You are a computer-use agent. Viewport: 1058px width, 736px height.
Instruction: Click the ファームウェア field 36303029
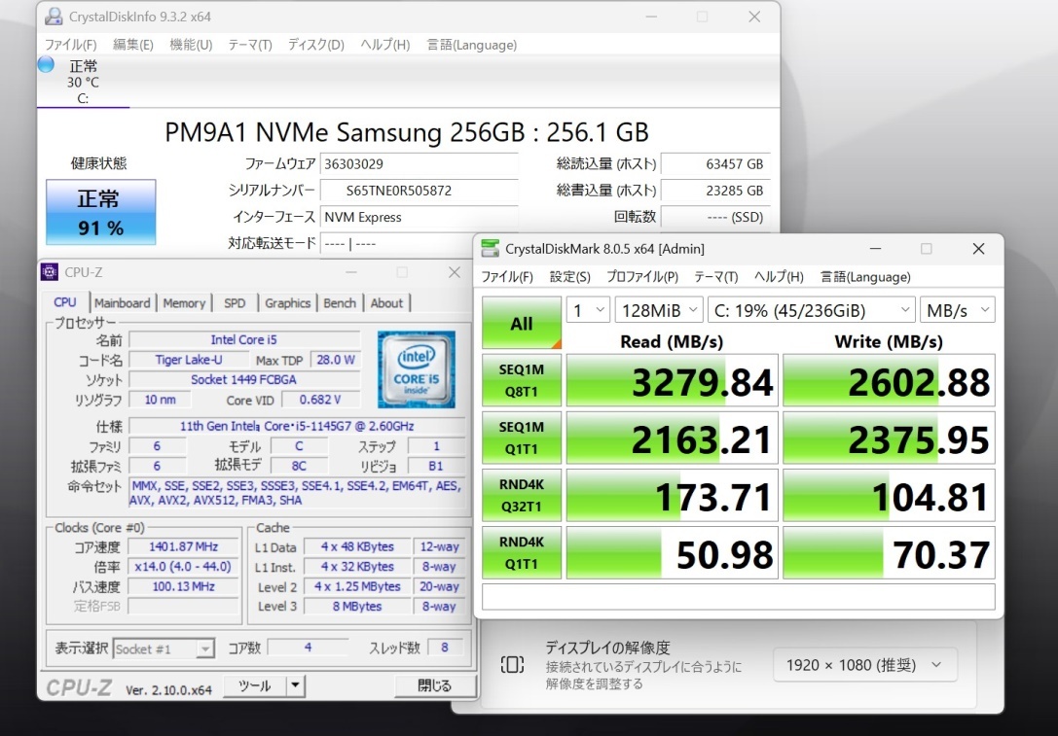point(419,163)
